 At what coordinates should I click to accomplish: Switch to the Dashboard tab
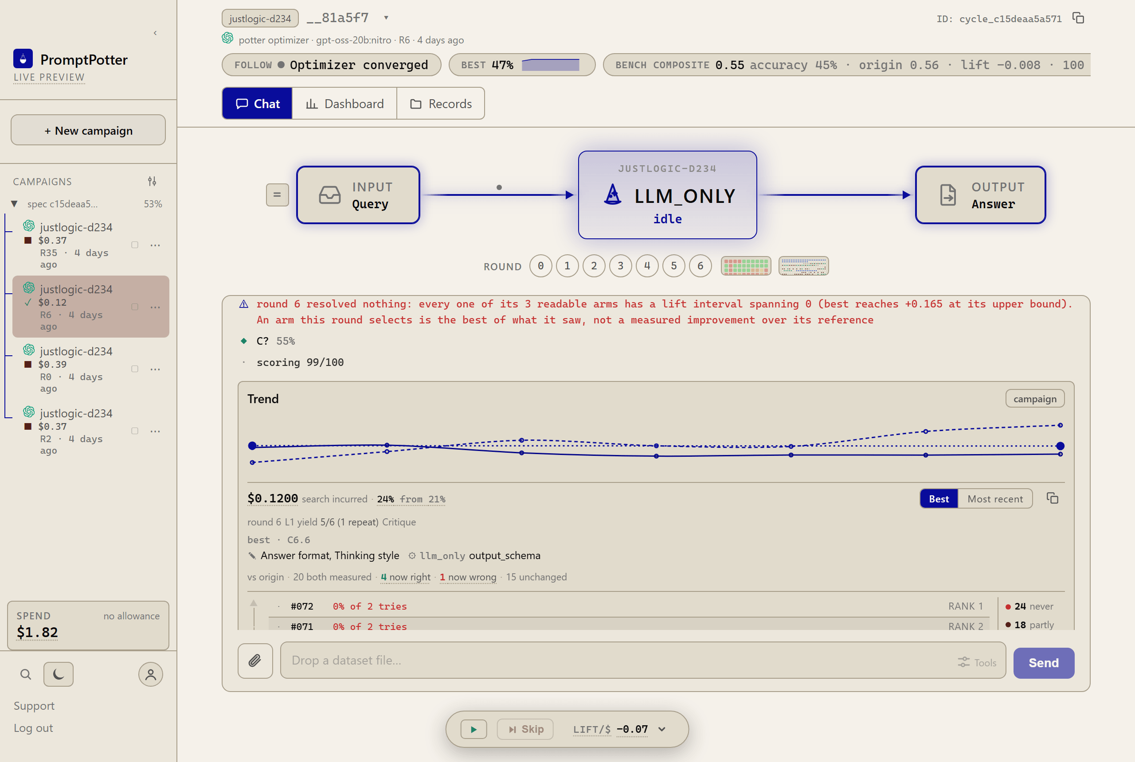click(345, 104)
